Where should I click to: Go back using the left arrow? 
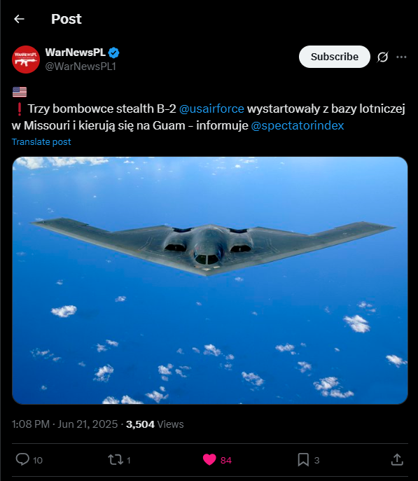pos(19,19)
